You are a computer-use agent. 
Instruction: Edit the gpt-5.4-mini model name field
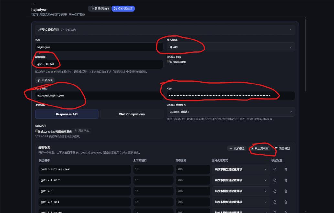tap(85, 180)
